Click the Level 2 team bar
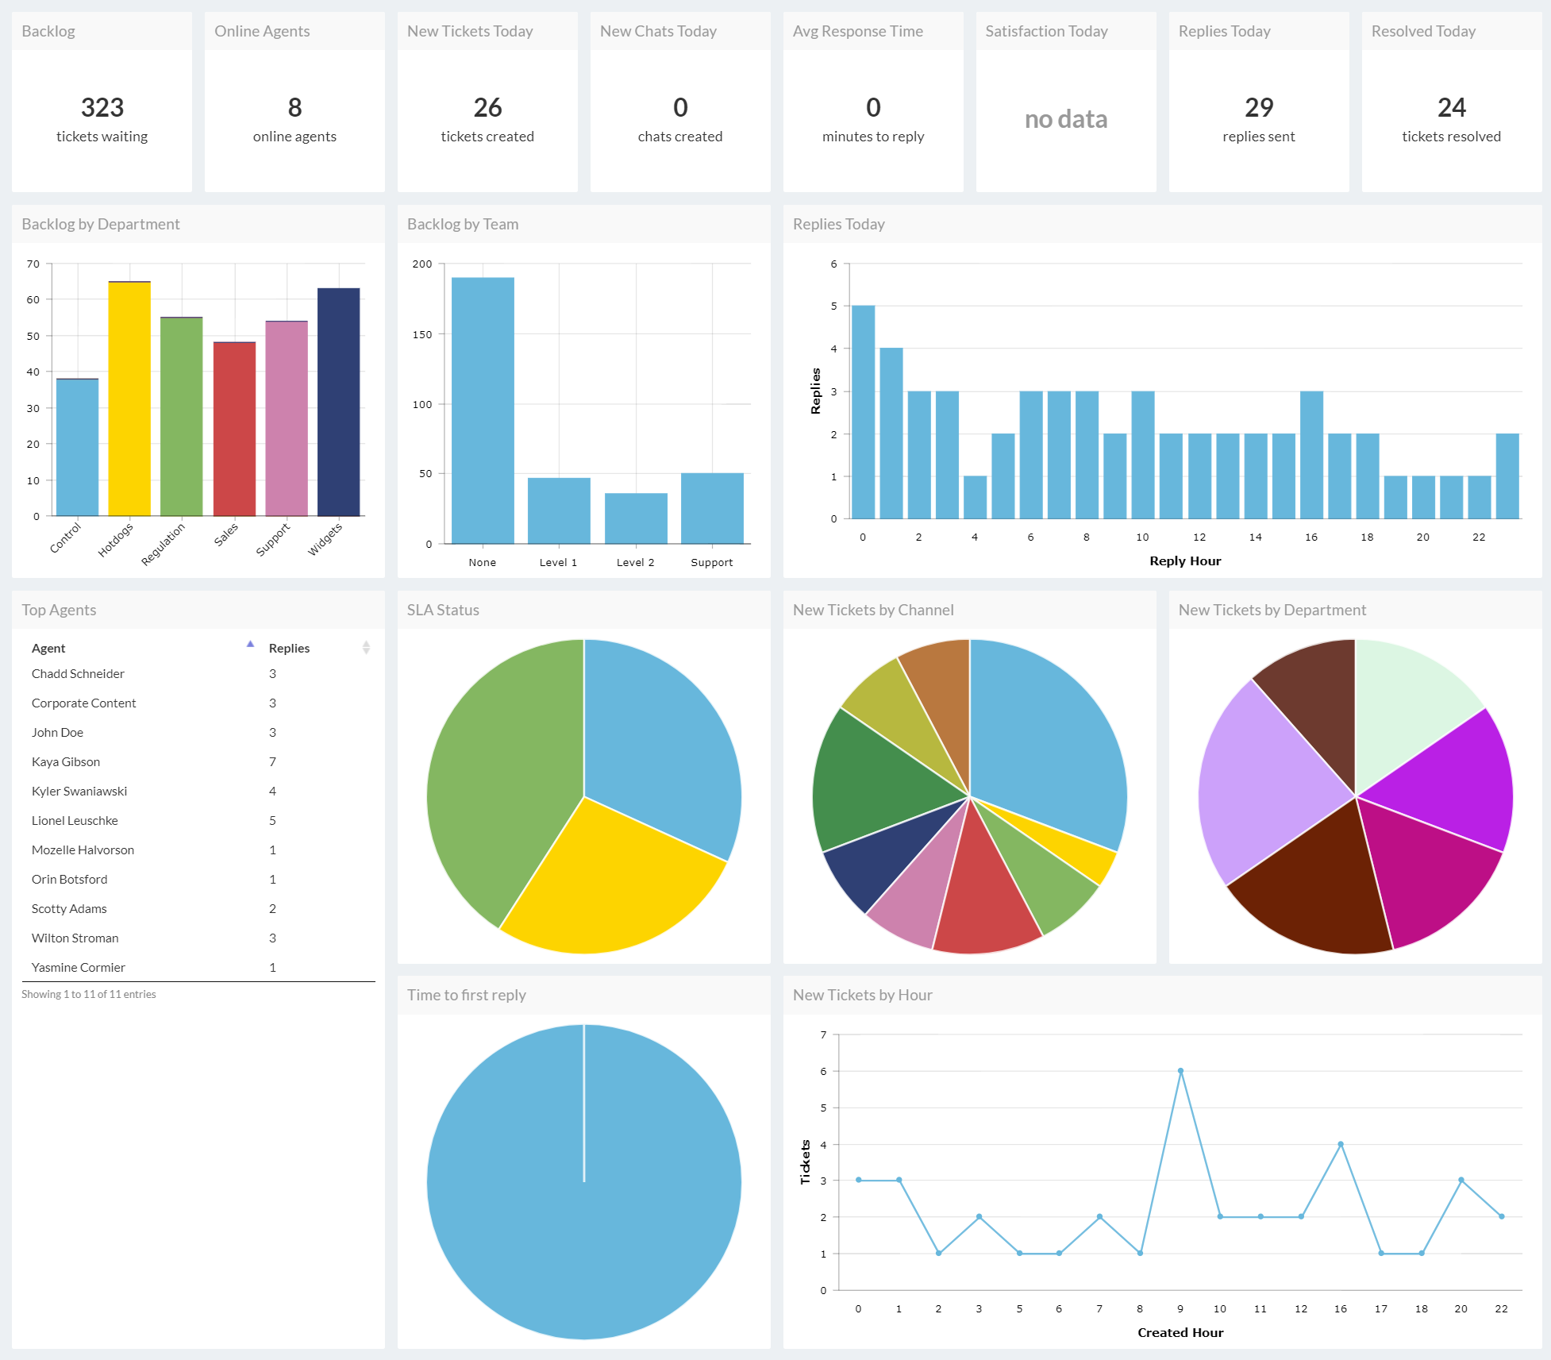This screenshot has width=1551, height=1360. pyautogui.click(x=636, y=518)
